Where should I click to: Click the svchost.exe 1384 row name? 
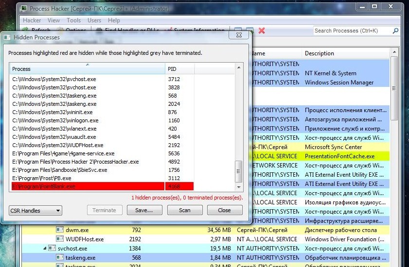tap(72, 249)
